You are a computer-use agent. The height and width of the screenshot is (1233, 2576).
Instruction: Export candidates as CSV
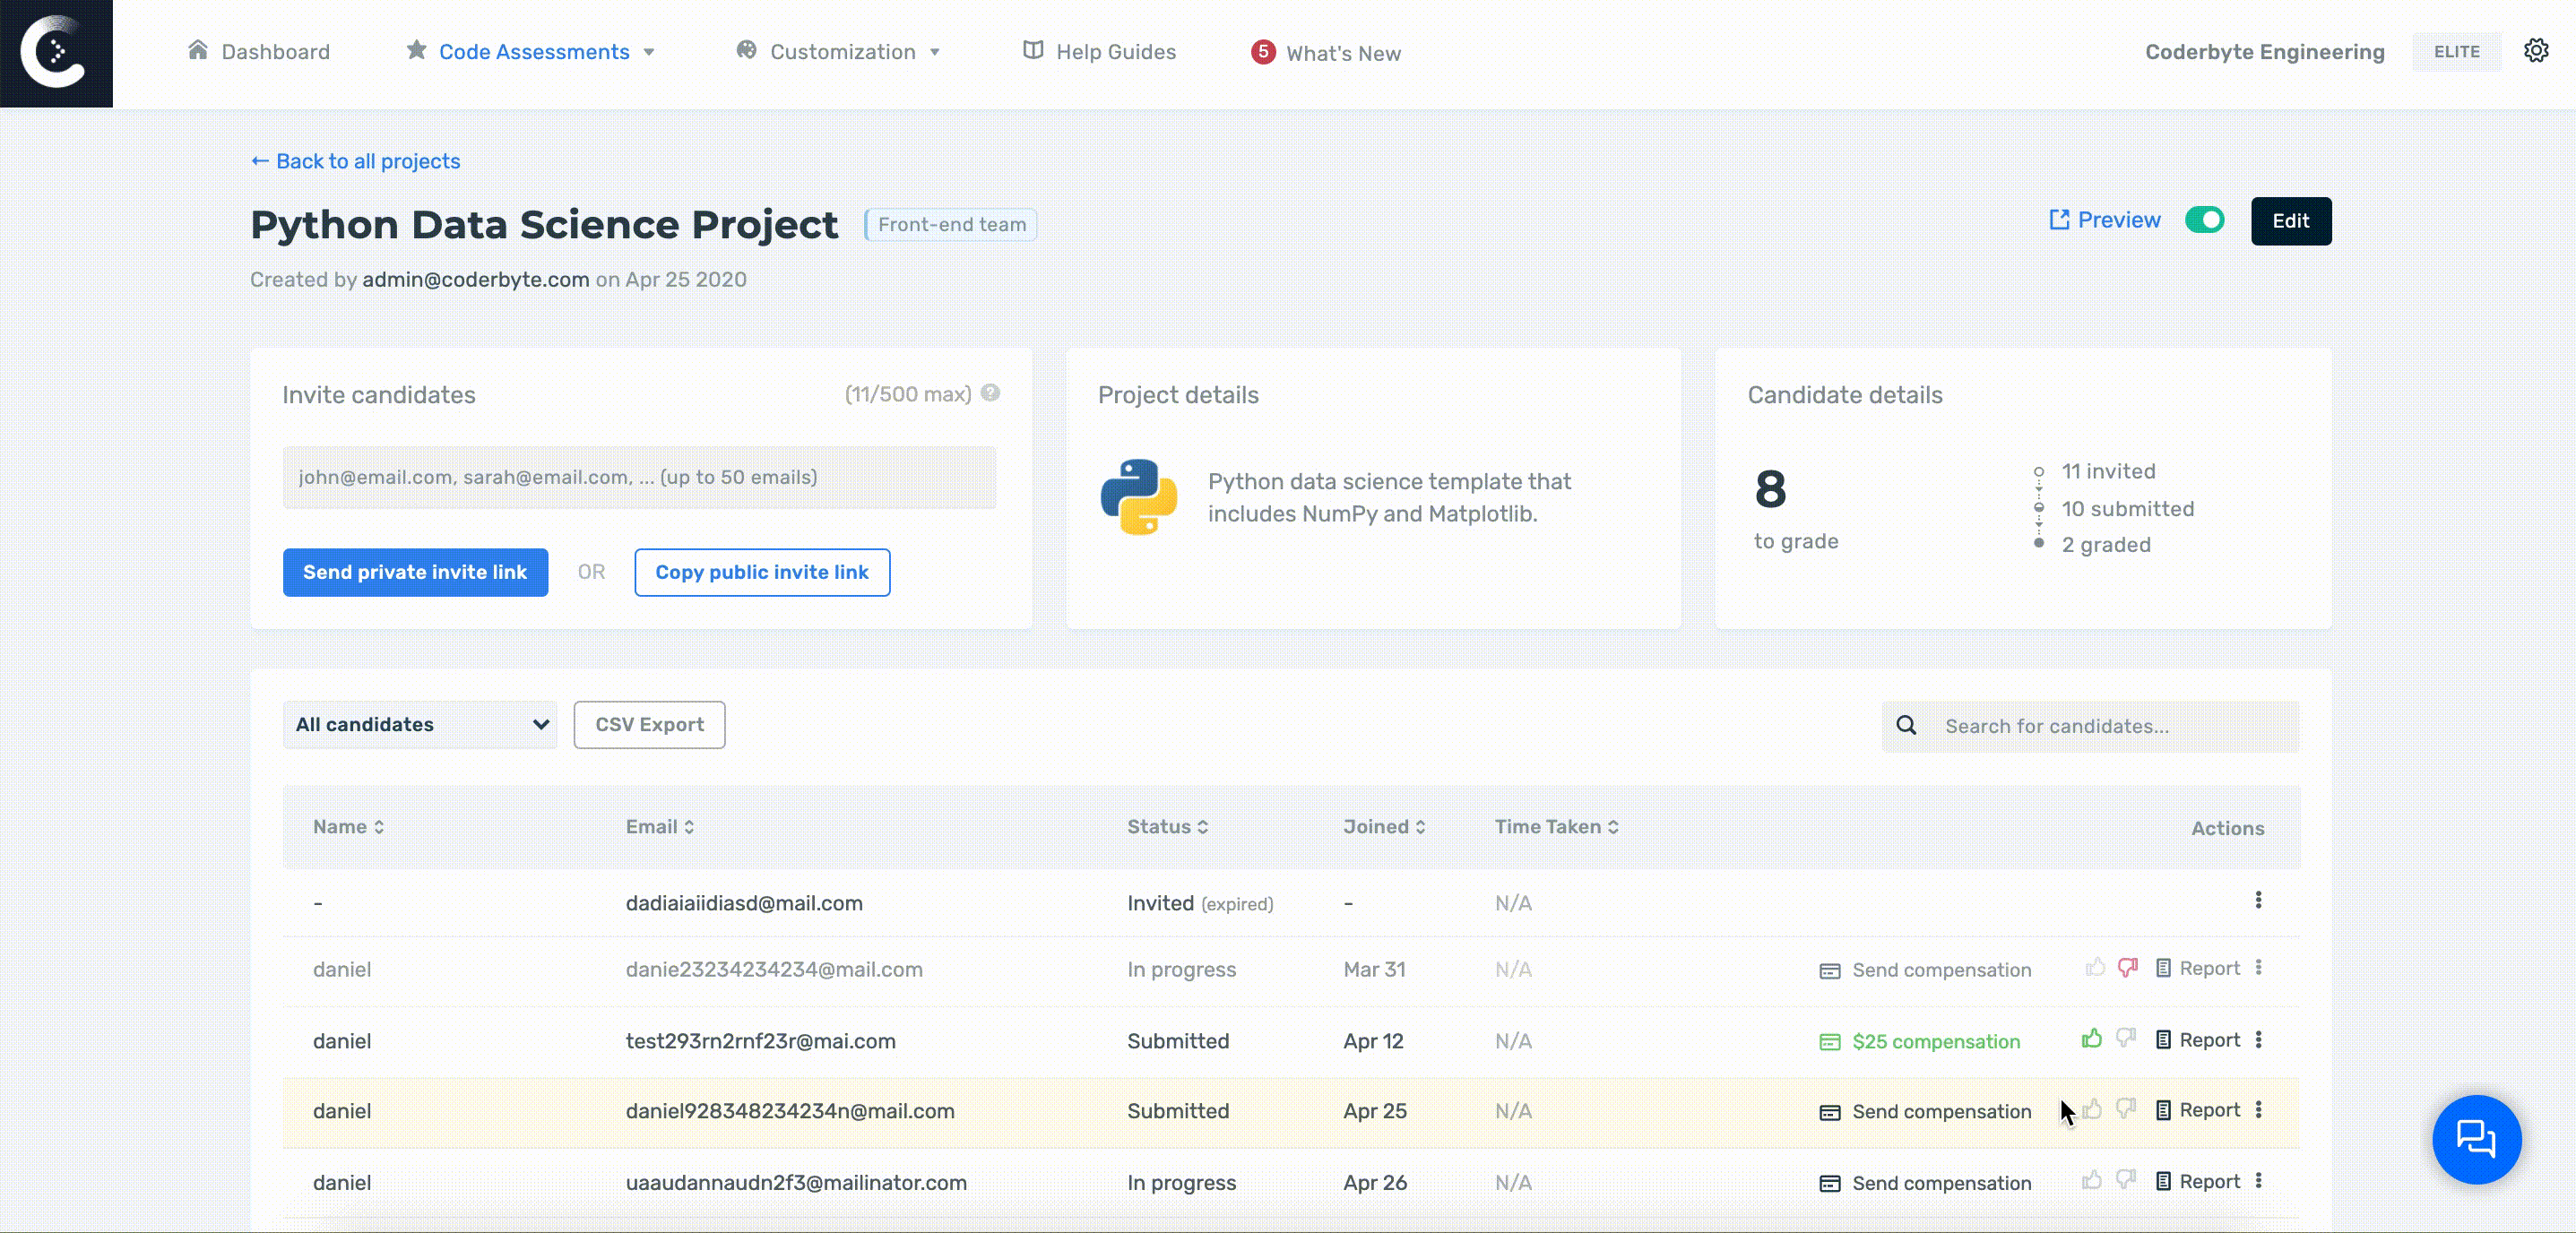(649, 724)
